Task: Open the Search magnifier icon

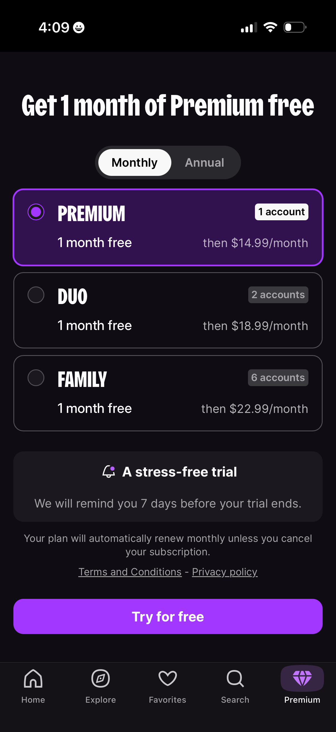Action: point(235,679)
